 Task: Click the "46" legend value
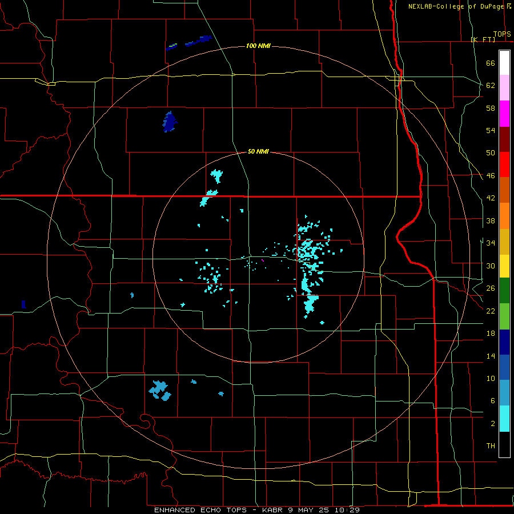491,176
